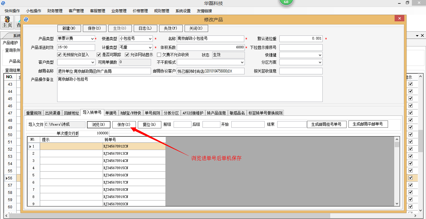Click the 华磊科技 app logo in top-left corner
The width and height of the screenshot is (426, 219).
click(x=3, y=3)
